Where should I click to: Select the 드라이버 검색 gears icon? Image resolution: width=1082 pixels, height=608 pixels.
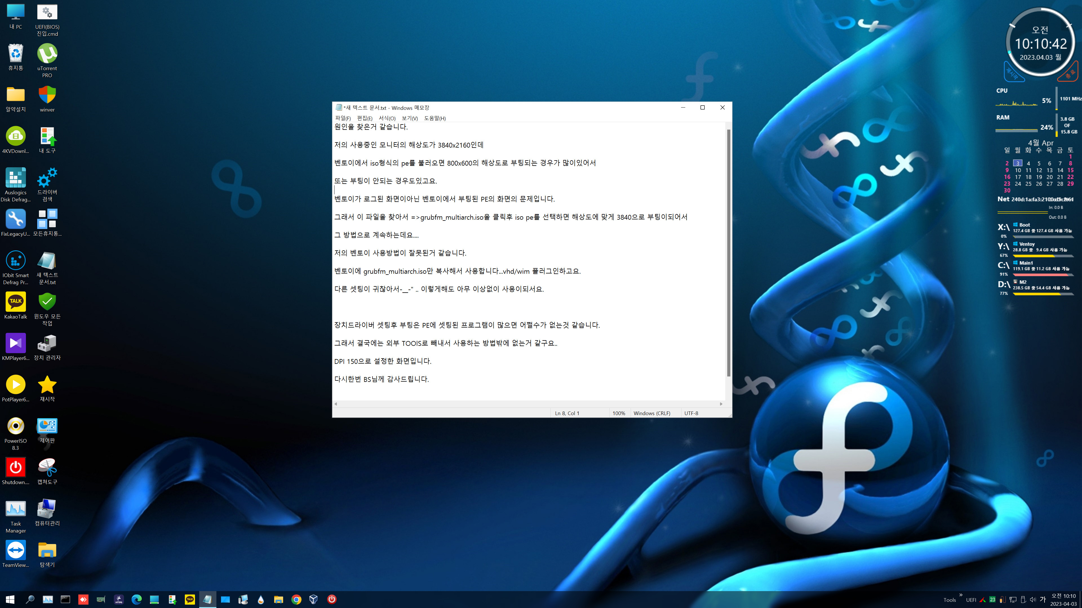click(47, 185)
